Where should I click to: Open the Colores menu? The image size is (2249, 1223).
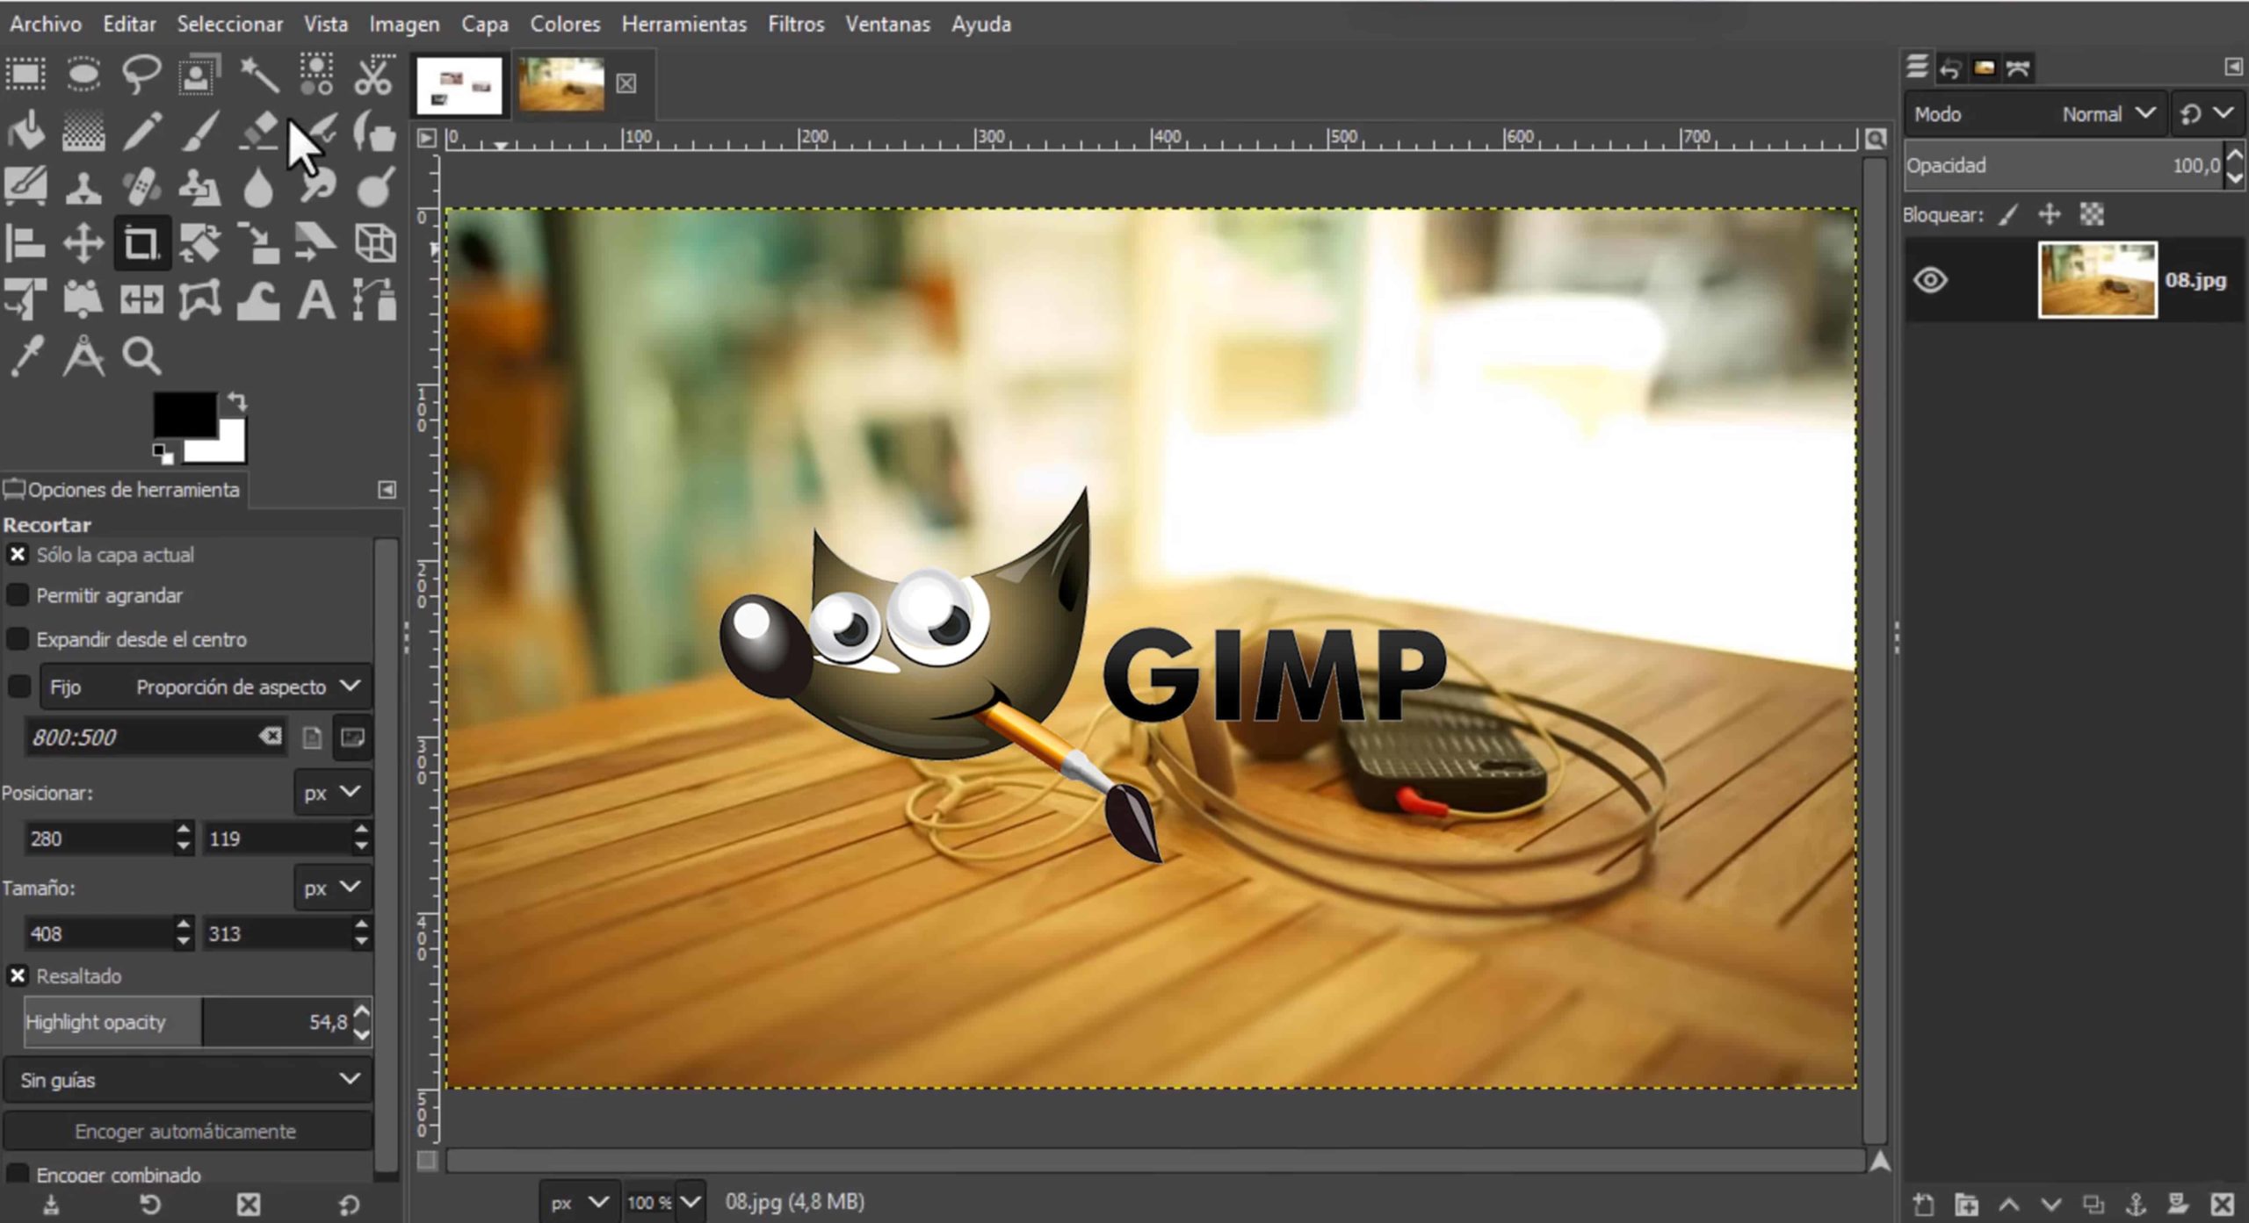[x=565, y=25]
